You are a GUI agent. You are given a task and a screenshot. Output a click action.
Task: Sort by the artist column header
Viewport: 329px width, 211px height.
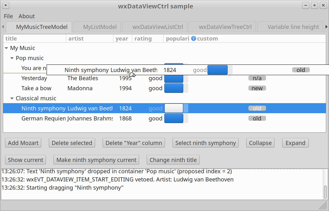click(90, 39)
